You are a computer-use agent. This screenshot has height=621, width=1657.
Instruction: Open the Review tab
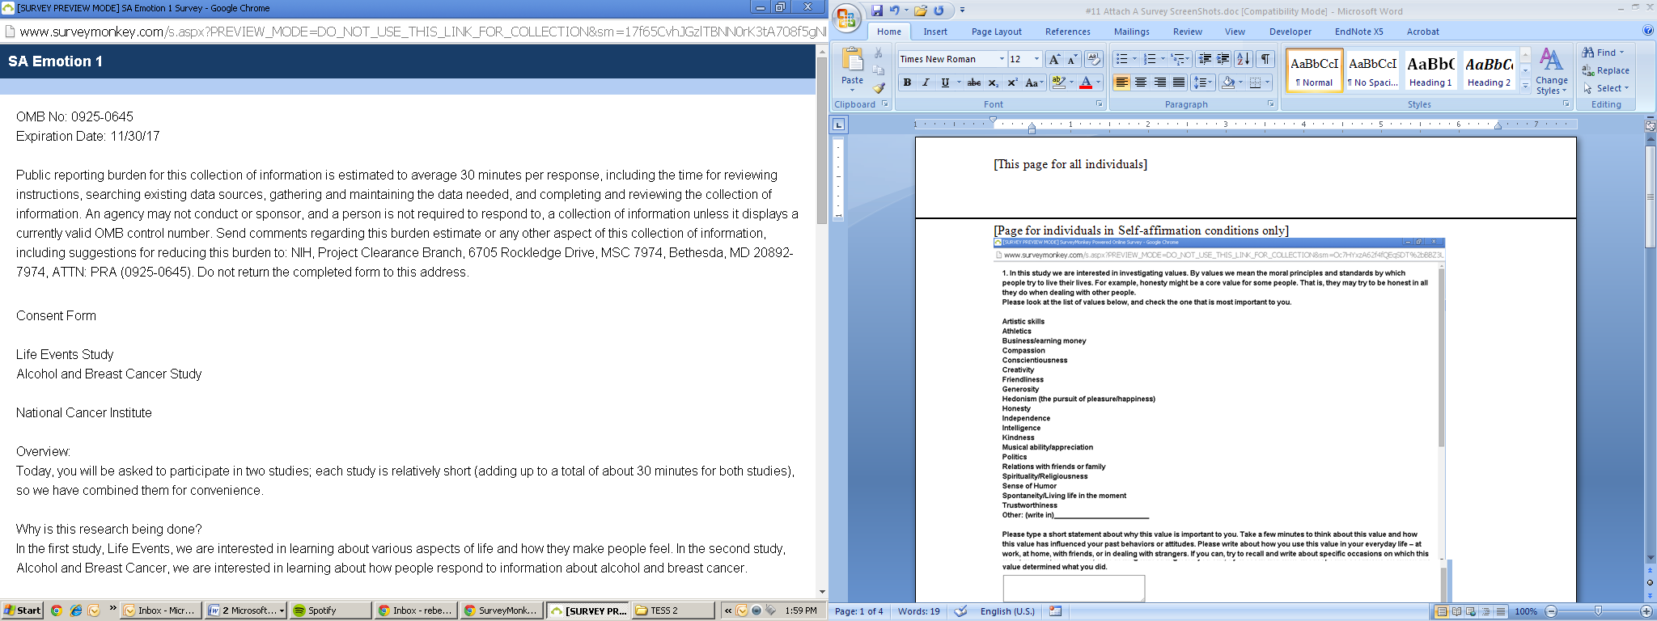tap(1187, 32)
